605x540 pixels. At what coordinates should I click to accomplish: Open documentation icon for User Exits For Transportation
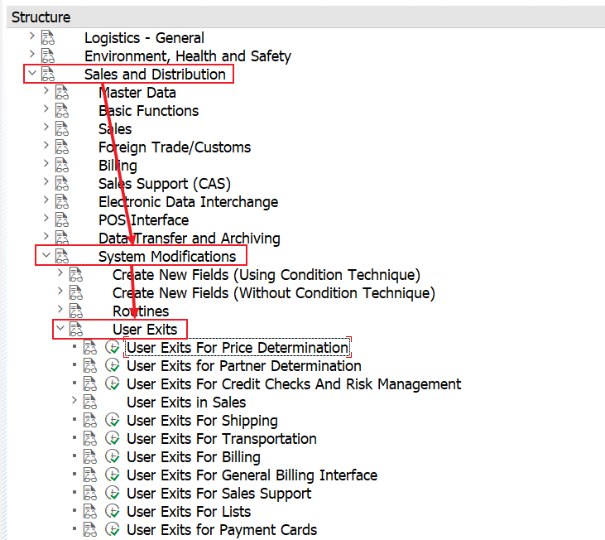point(90,438)
